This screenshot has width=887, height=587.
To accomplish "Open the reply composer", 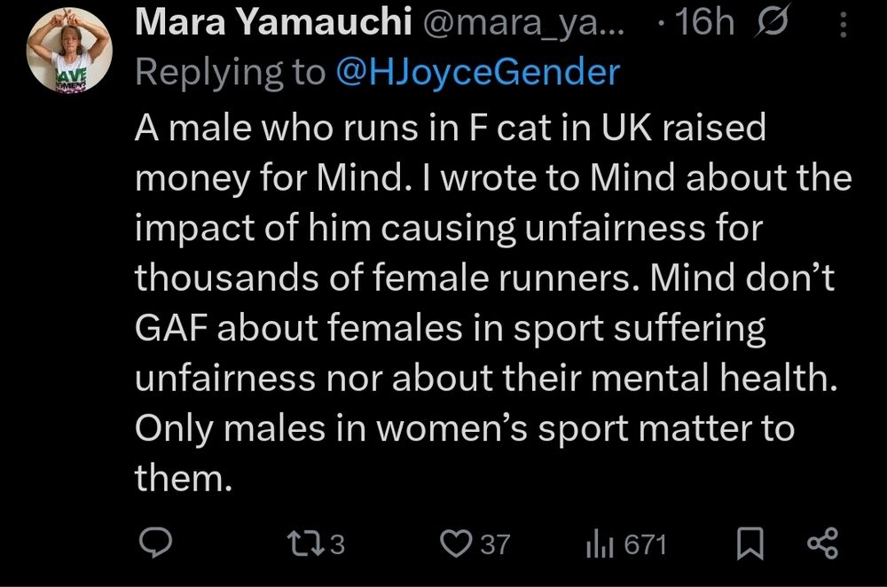I will [157, 540].
